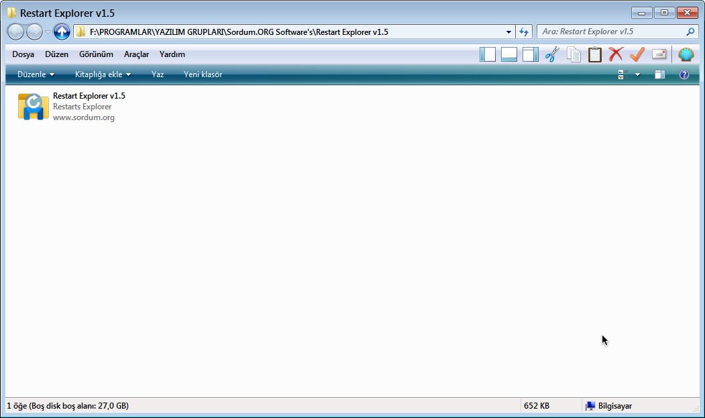The image size is (705, 418).
Task: Click the 'www.sordum.org' company text
Action: tap(84, 117)
